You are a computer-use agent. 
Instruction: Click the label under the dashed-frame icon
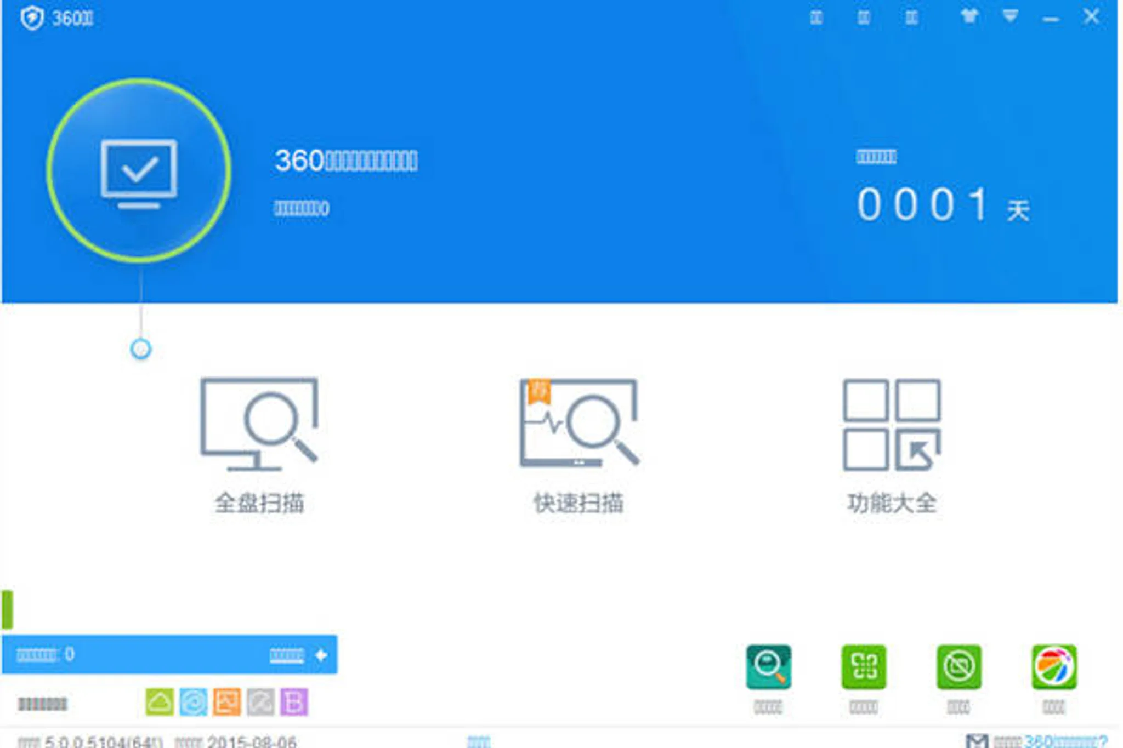[x=863, y=707]
